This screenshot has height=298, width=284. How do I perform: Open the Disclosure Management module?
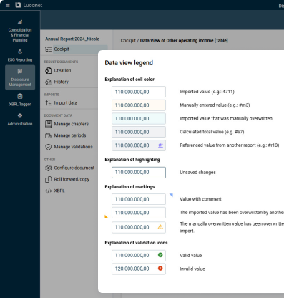[20, 77]
